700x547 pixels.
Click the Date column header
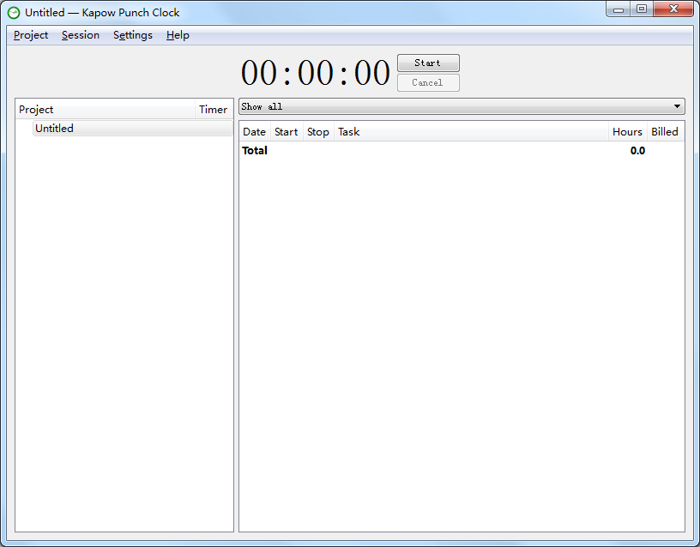[255, 132]
